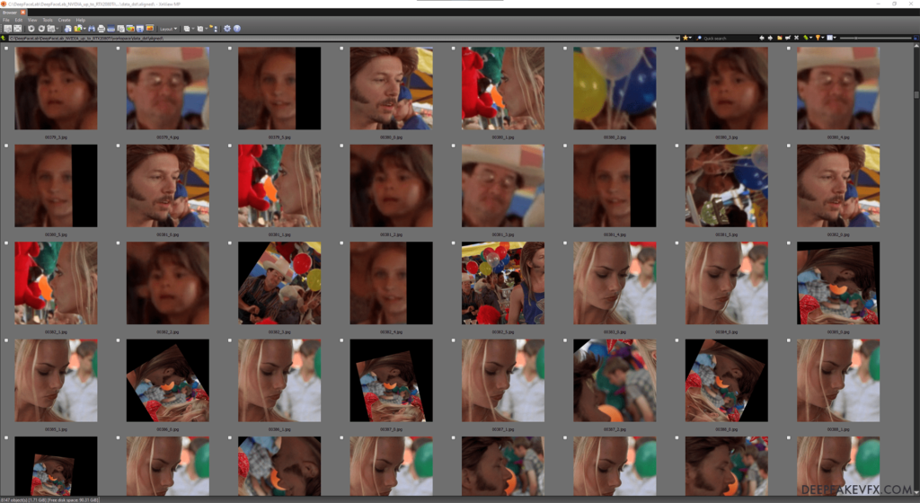Click the yellow Favorites star icon
Screen dimensions: 920x503
[x=685, y=38]
